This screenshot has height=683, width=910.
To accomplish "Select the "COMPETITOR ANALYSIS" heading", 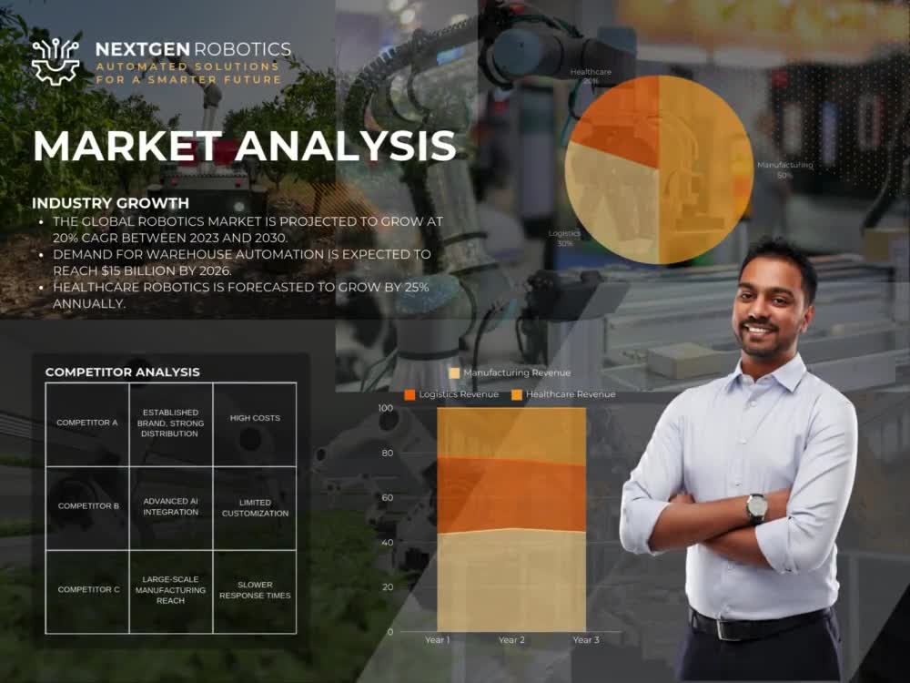I will (x=123, y=372).
